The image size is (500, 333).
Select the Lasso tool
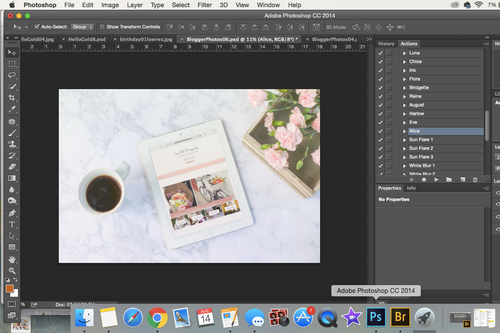[x=12, y=75]
